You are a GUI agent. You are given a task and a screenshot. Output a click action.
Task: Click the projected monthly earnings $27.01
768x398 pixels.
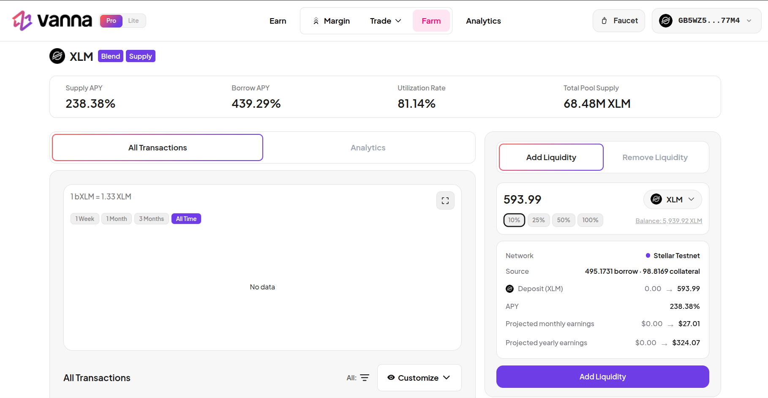point(689,324)
